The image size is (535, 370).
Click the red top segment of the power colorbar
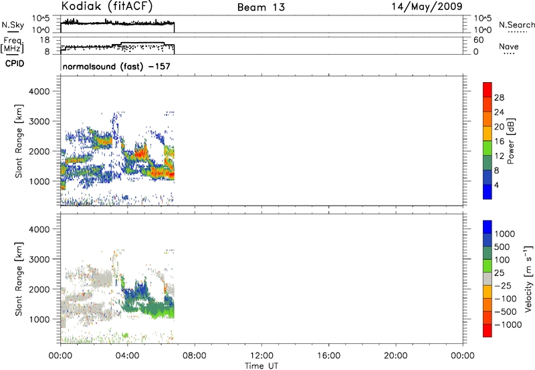(x=488, y=89)
